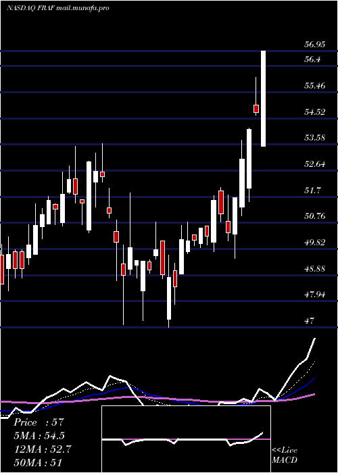Click the 48.88 price level label

point(314,268)
